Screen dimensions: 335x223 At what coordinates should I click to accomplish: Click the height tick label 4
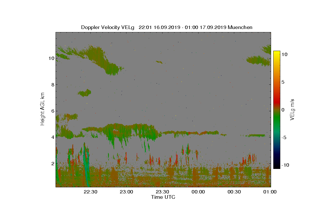point(52,137)
